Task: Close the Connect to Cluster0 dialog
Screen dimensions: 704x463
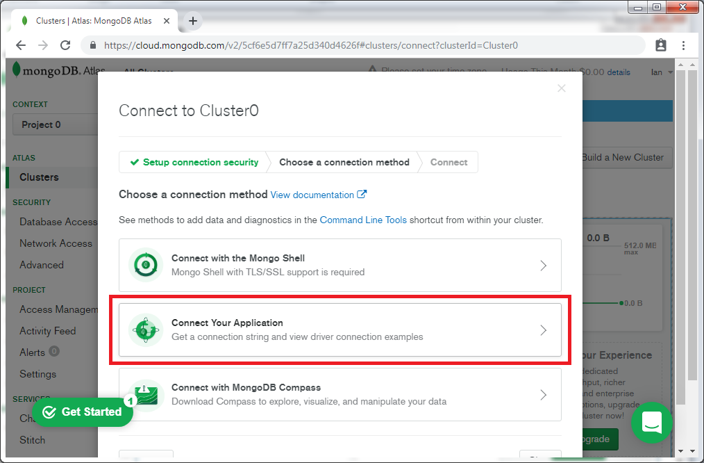Action: pyautogui.click(x=561, y=88)
